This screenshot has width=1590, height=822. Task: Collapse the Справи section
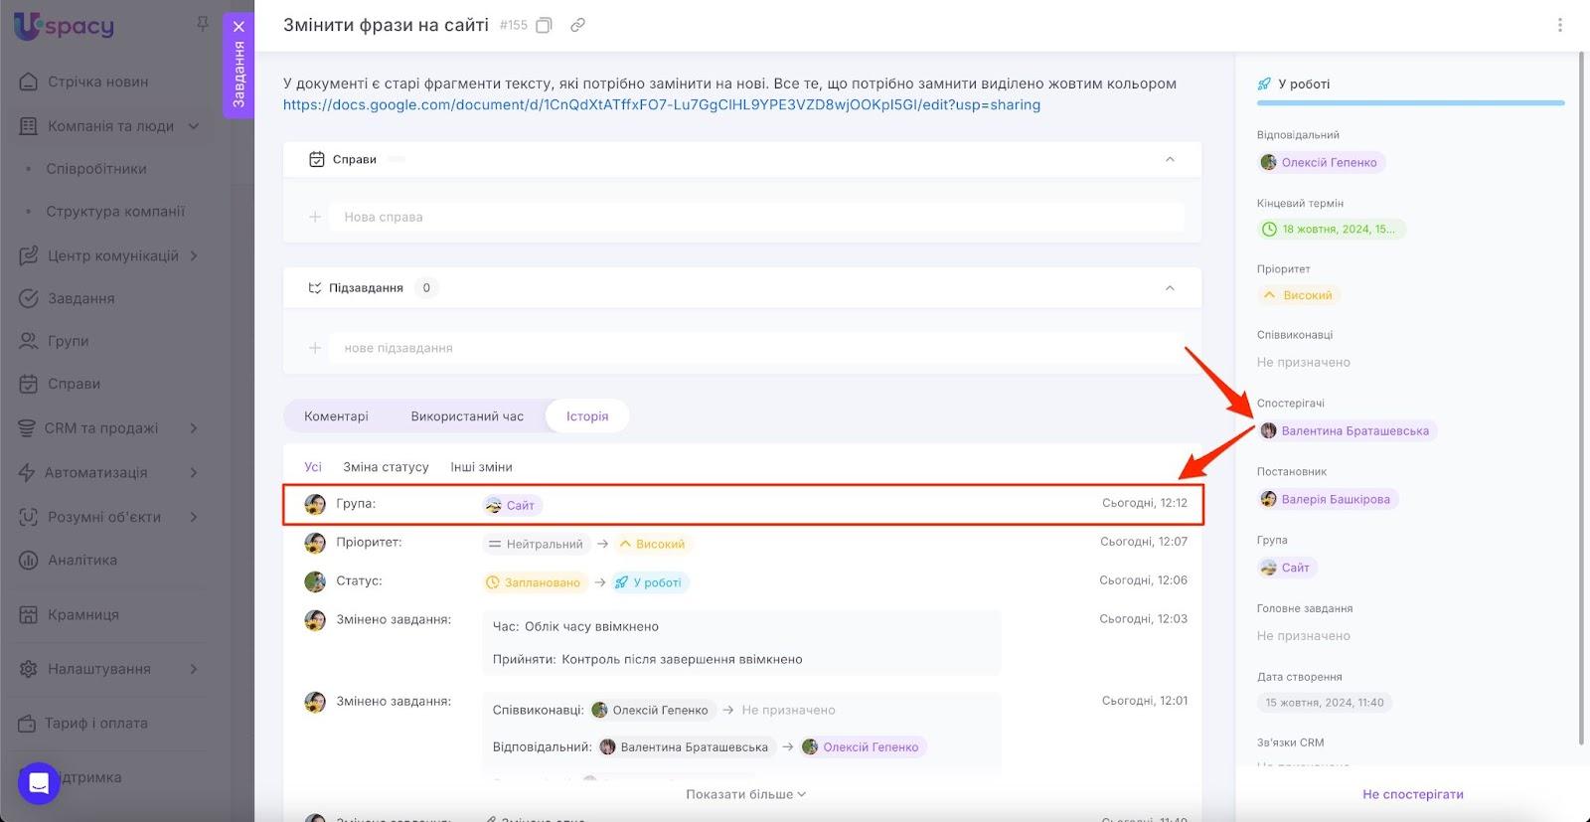click(1170, 159)
